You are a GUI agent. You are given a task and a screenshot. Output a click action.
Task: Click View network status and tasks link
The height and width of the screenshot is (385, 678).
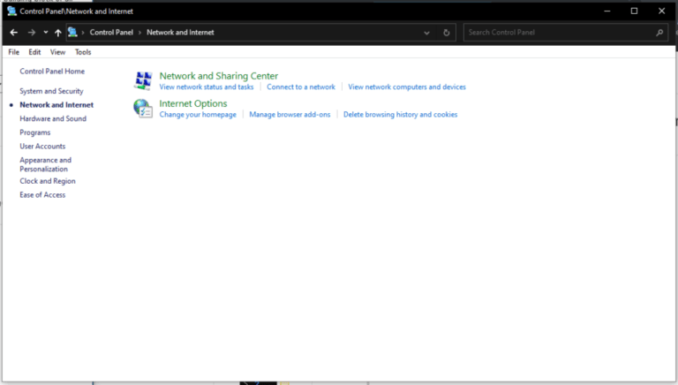pos(206,87)
